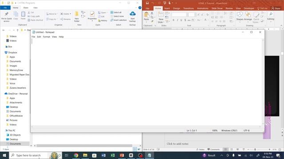Click the PowerPoint Paste icon
284x159 pixels.
(146, 15)
